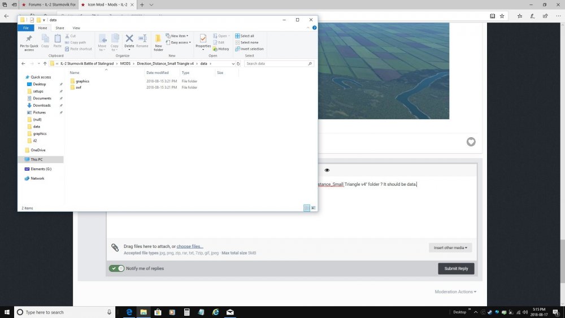Switch to the large icons view toggle
Image resolution: width=565 pixels, height=318 pixels.
[314, 208]
